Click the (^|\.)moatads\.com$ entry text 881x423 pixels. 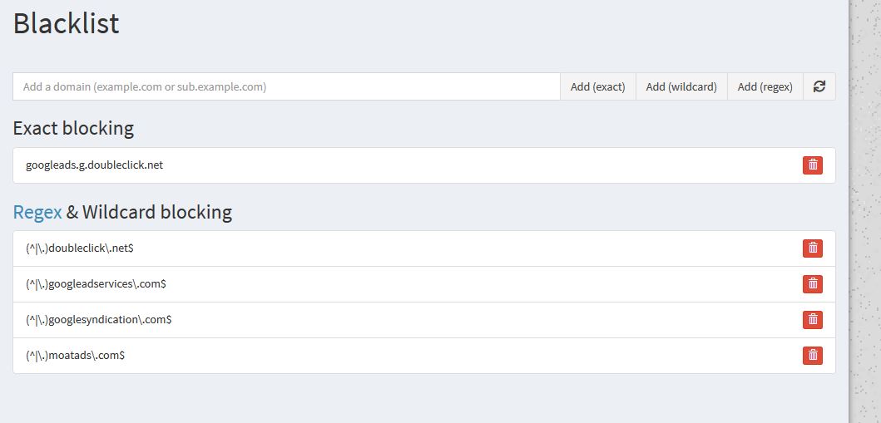pyautogui.click(x=76, y=355)
